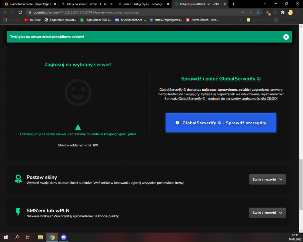Open the espritgames bookmark
The image size is (303, 242).
point(166,20)
